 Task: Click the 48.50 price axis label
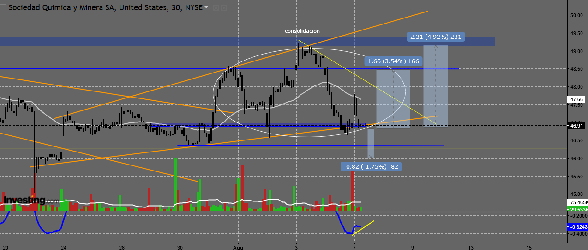point(577,69)
